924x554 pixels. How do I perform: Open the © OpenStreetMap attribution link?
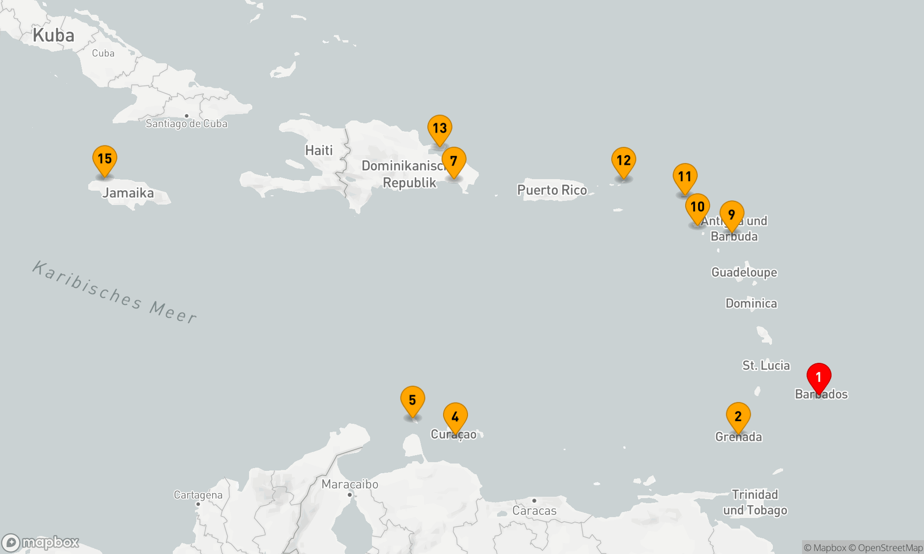pos(885,548)
